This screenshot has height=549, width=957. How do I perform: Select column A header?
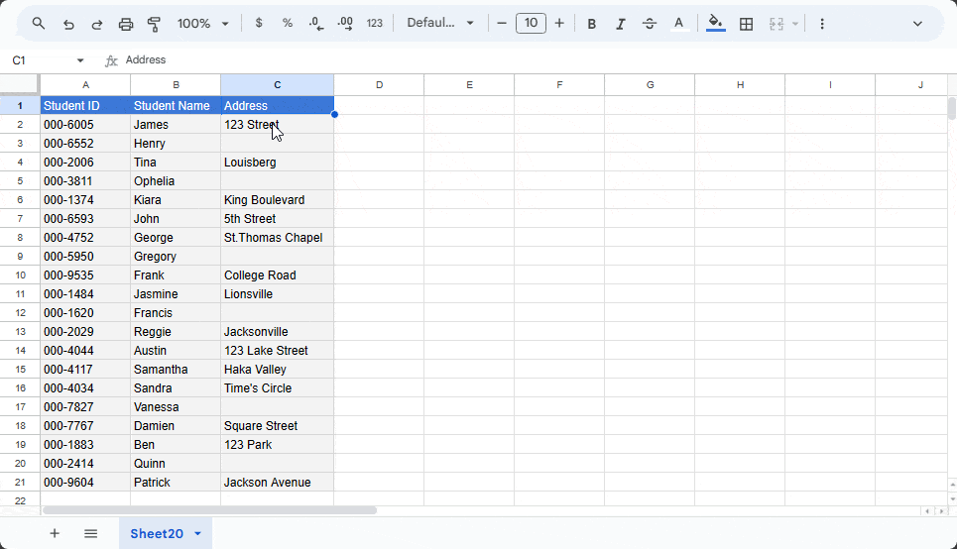coord(85,85)
